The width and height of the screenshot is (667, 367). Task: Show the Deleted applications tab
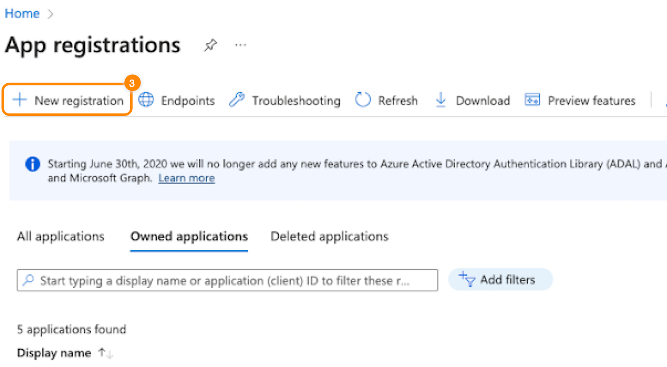tap(330, 236)
